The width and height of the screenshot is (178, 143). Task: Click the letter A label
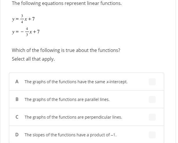[17, 82]
